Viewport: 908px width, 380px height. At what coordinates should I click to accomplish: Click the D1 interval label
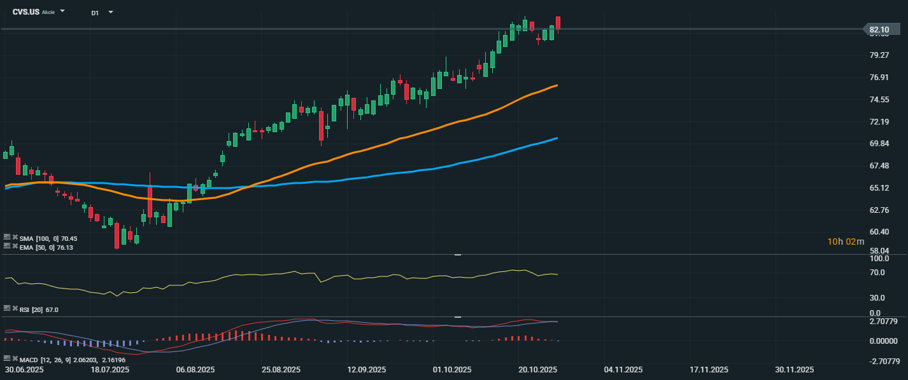click(95, 13)
